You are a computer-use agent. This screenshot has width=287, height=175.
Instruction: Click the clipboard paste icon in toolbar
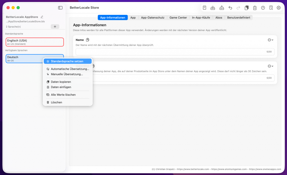(x=255, y=8)
